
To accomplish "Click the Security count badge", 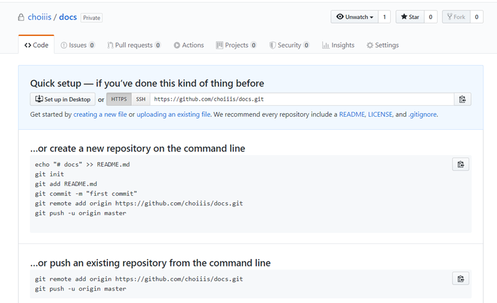I will (x=306, y=45).
